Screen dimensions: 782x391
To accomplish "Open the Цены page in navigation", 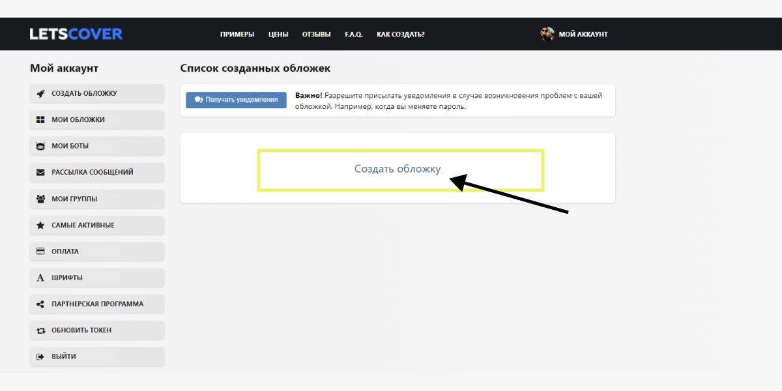I will pos(278,35).
